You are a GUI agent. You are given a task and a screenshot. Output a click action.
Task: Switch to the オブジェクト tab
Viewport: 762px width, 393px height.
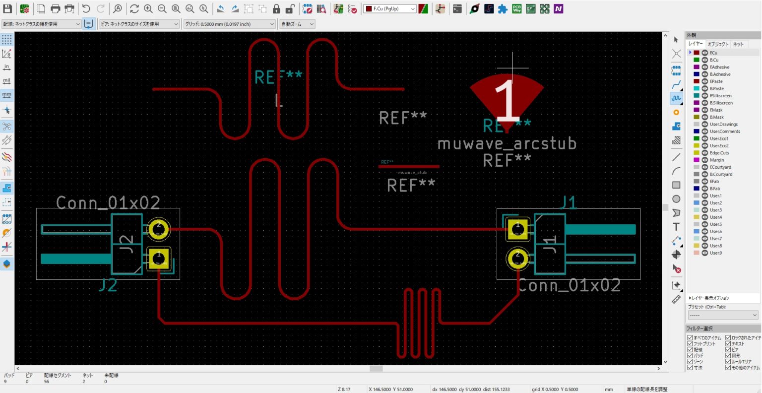[x=718, y=44]
